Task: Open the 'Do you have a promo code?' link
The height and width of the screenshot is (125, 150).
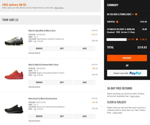Action: point(119,14)
